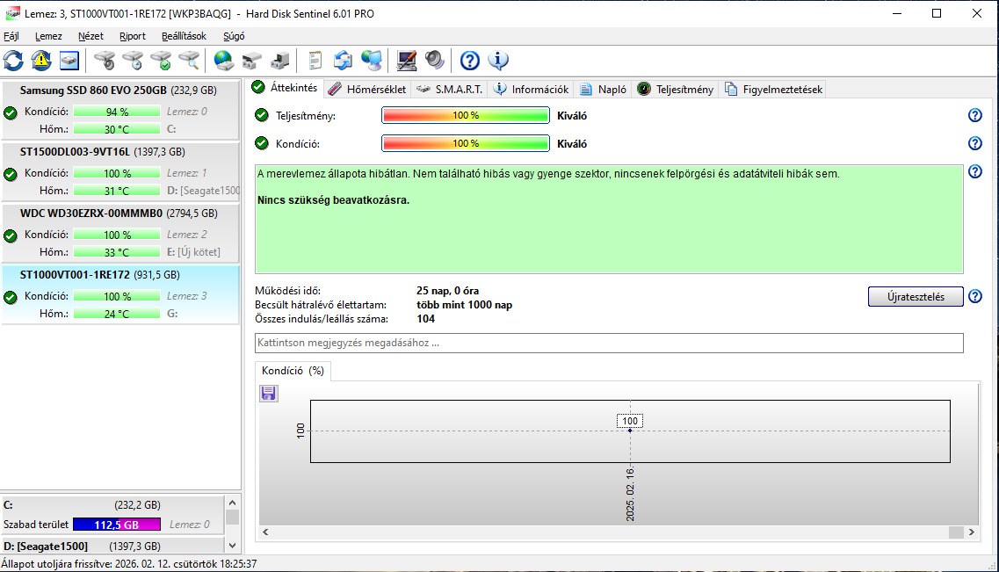Click the start/stop count value 104

point(425,318)
